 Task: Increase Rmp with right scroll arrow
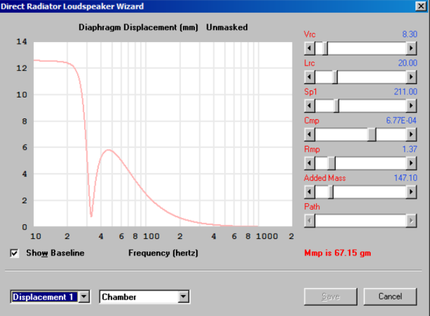point(411,163)
